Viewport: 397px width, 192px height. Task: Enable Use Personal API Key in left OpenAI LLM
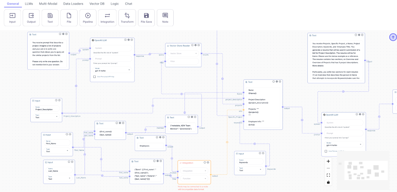[x=95, y=77]
